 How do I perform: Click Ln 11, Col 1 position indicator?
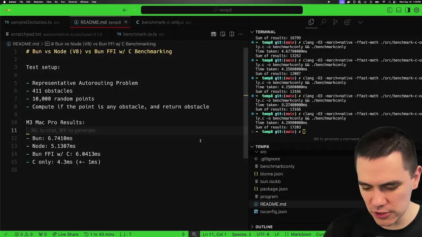pyautogui.click(x=215, y=234)
